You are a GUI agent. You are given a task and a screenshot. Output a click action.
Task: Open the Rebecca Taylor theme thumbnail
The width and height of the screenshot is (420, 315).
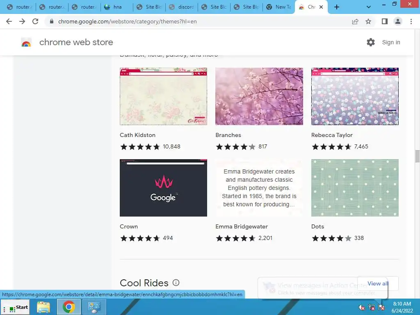pos(355,96)
